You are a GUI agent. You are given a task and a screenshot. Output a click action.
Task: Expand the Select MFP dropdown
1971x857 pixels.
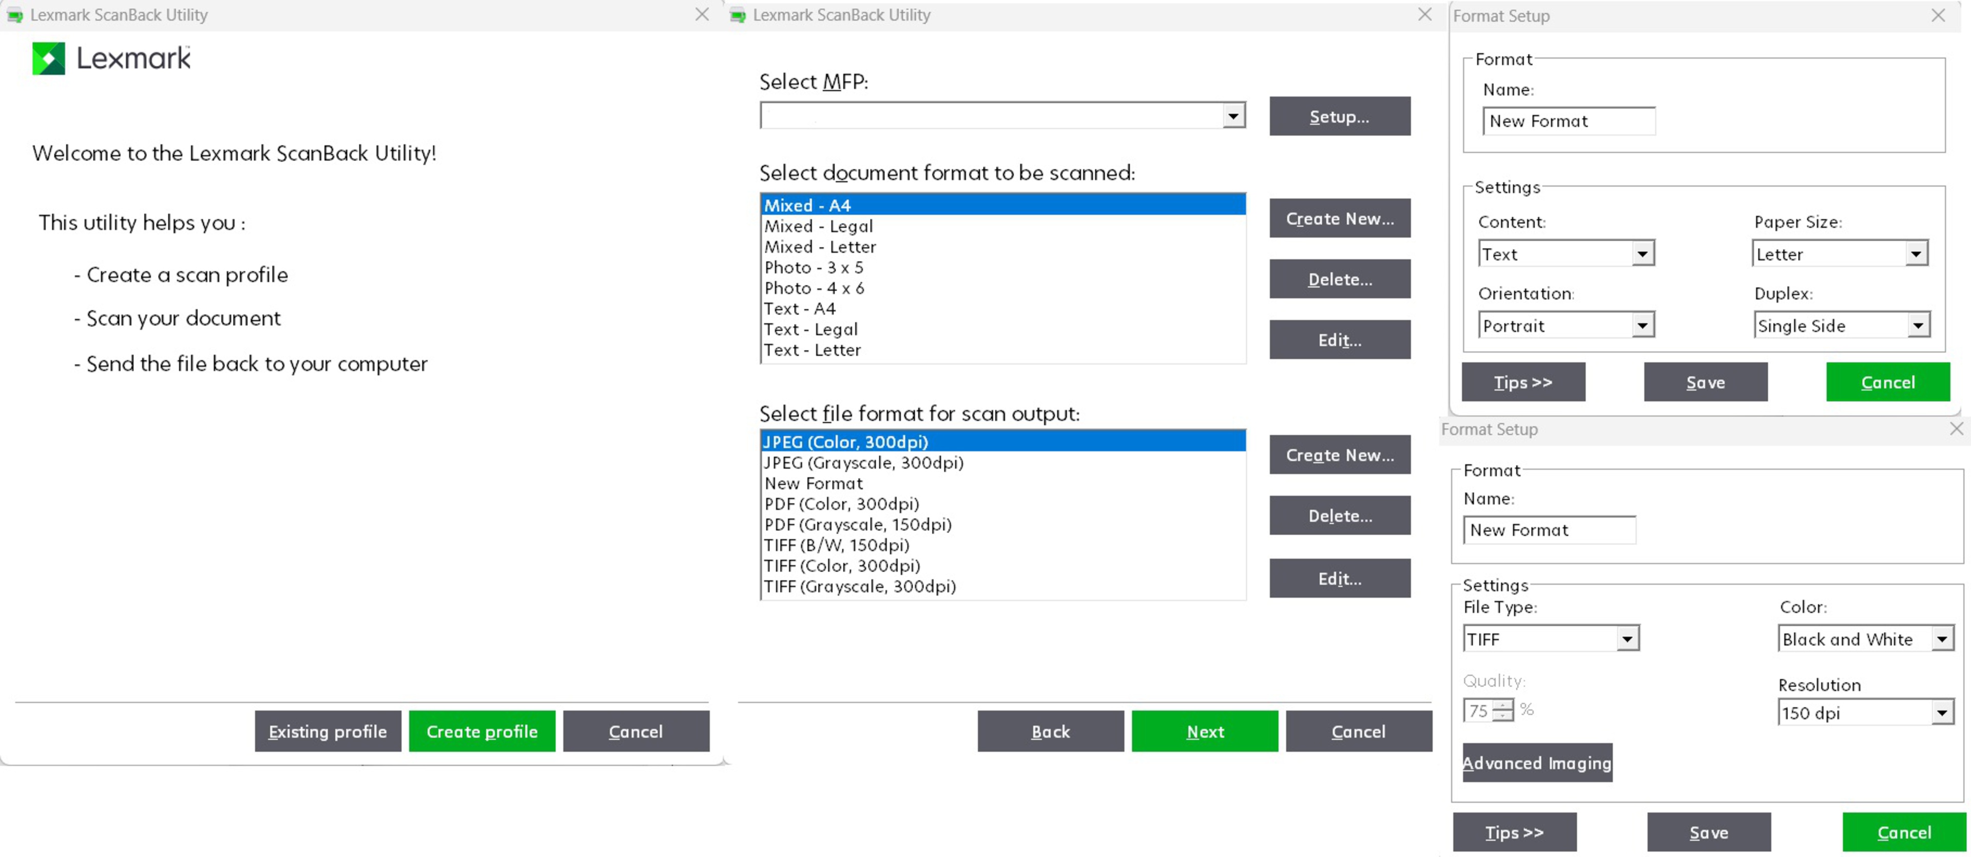click(1232, 116)
